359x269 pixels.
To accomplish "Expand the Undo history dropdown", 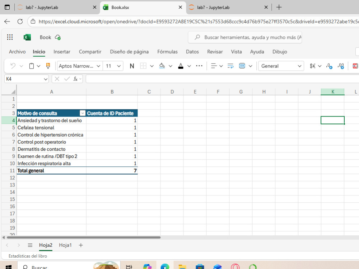I will 21,66.
